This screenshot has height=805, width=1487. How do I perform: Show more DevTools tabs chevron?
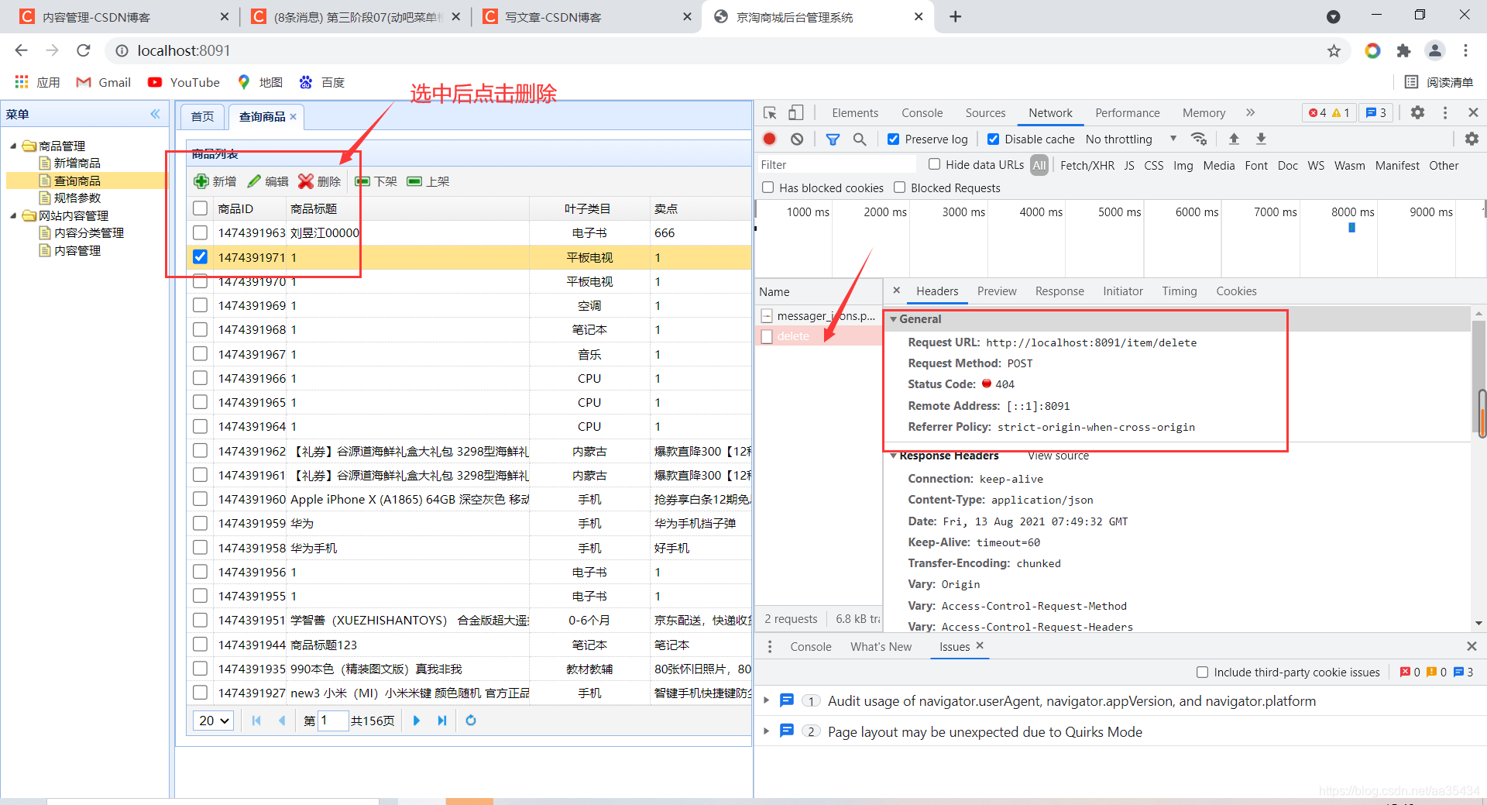click(1250, 112)
